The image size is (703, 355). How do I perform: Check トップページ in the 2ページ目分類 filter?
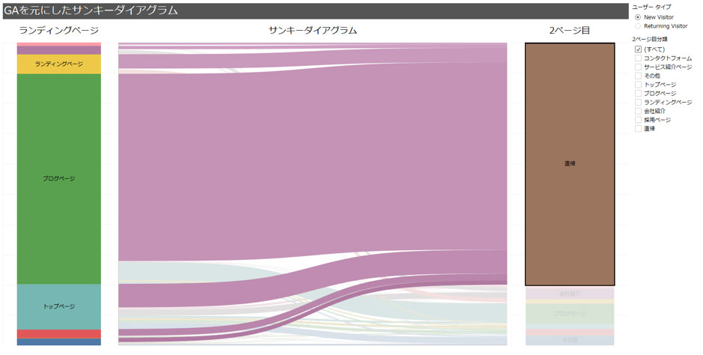pyautogui.click(x=638, y=85)
